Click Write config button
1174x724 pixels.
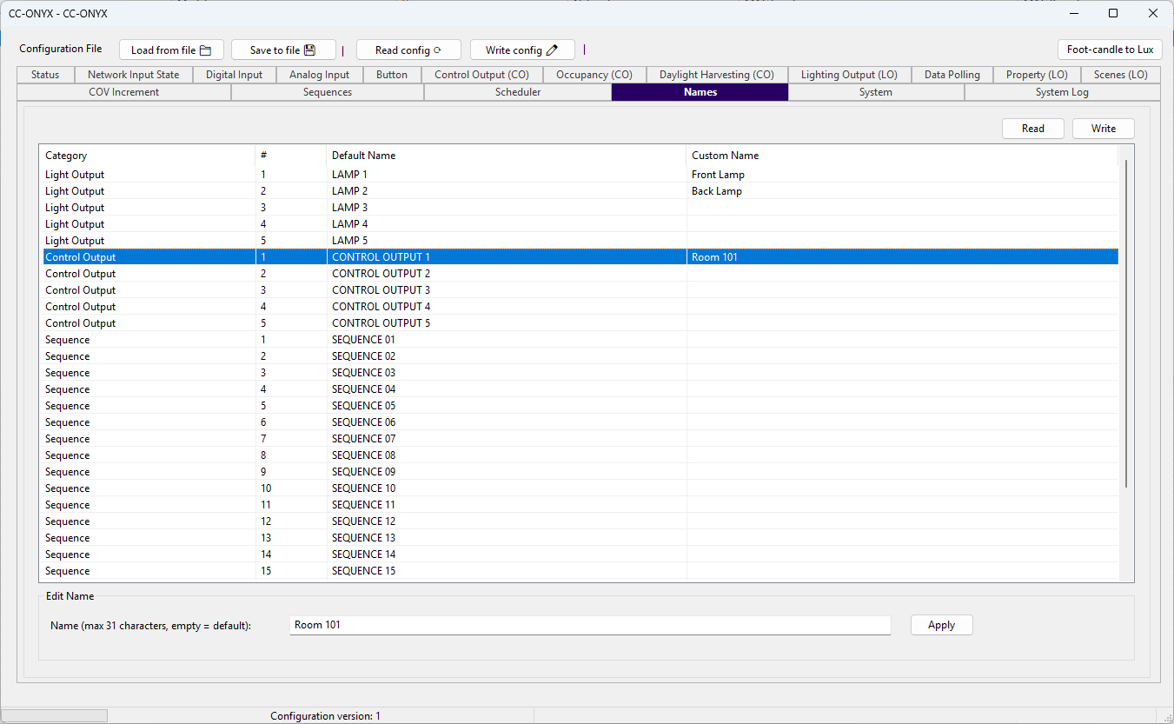(x=522, y=50)
